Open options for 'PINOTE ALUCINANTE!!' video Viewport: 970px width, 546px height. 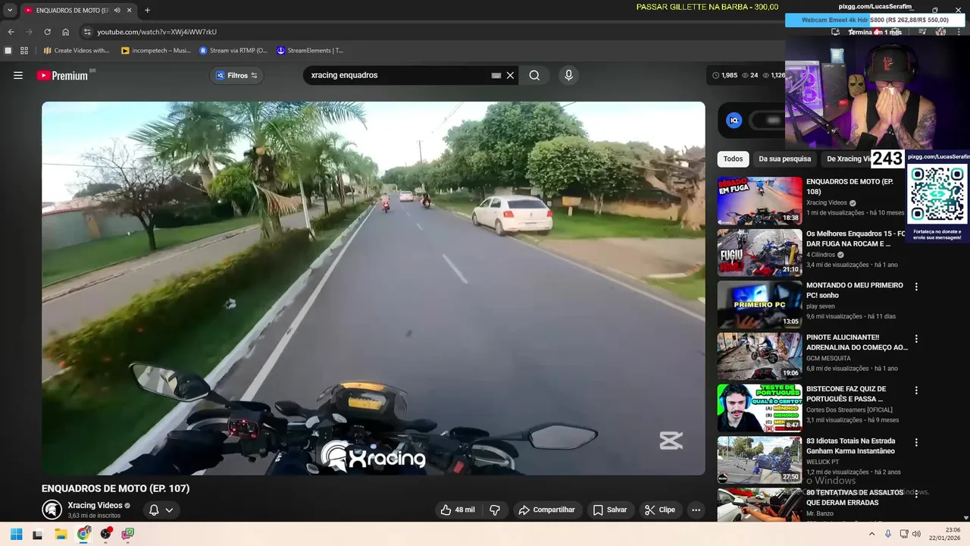click(916, 339)
